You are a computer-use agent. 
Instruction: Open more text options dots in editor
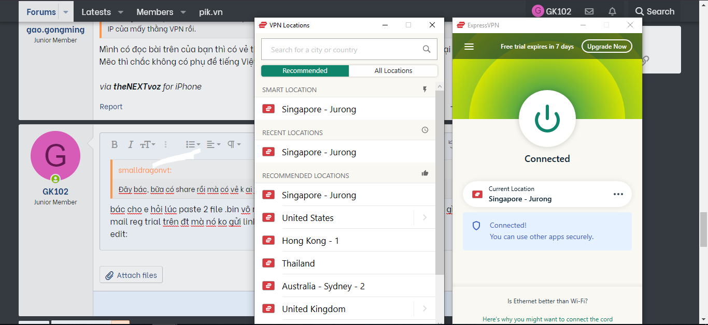[166, 144]
